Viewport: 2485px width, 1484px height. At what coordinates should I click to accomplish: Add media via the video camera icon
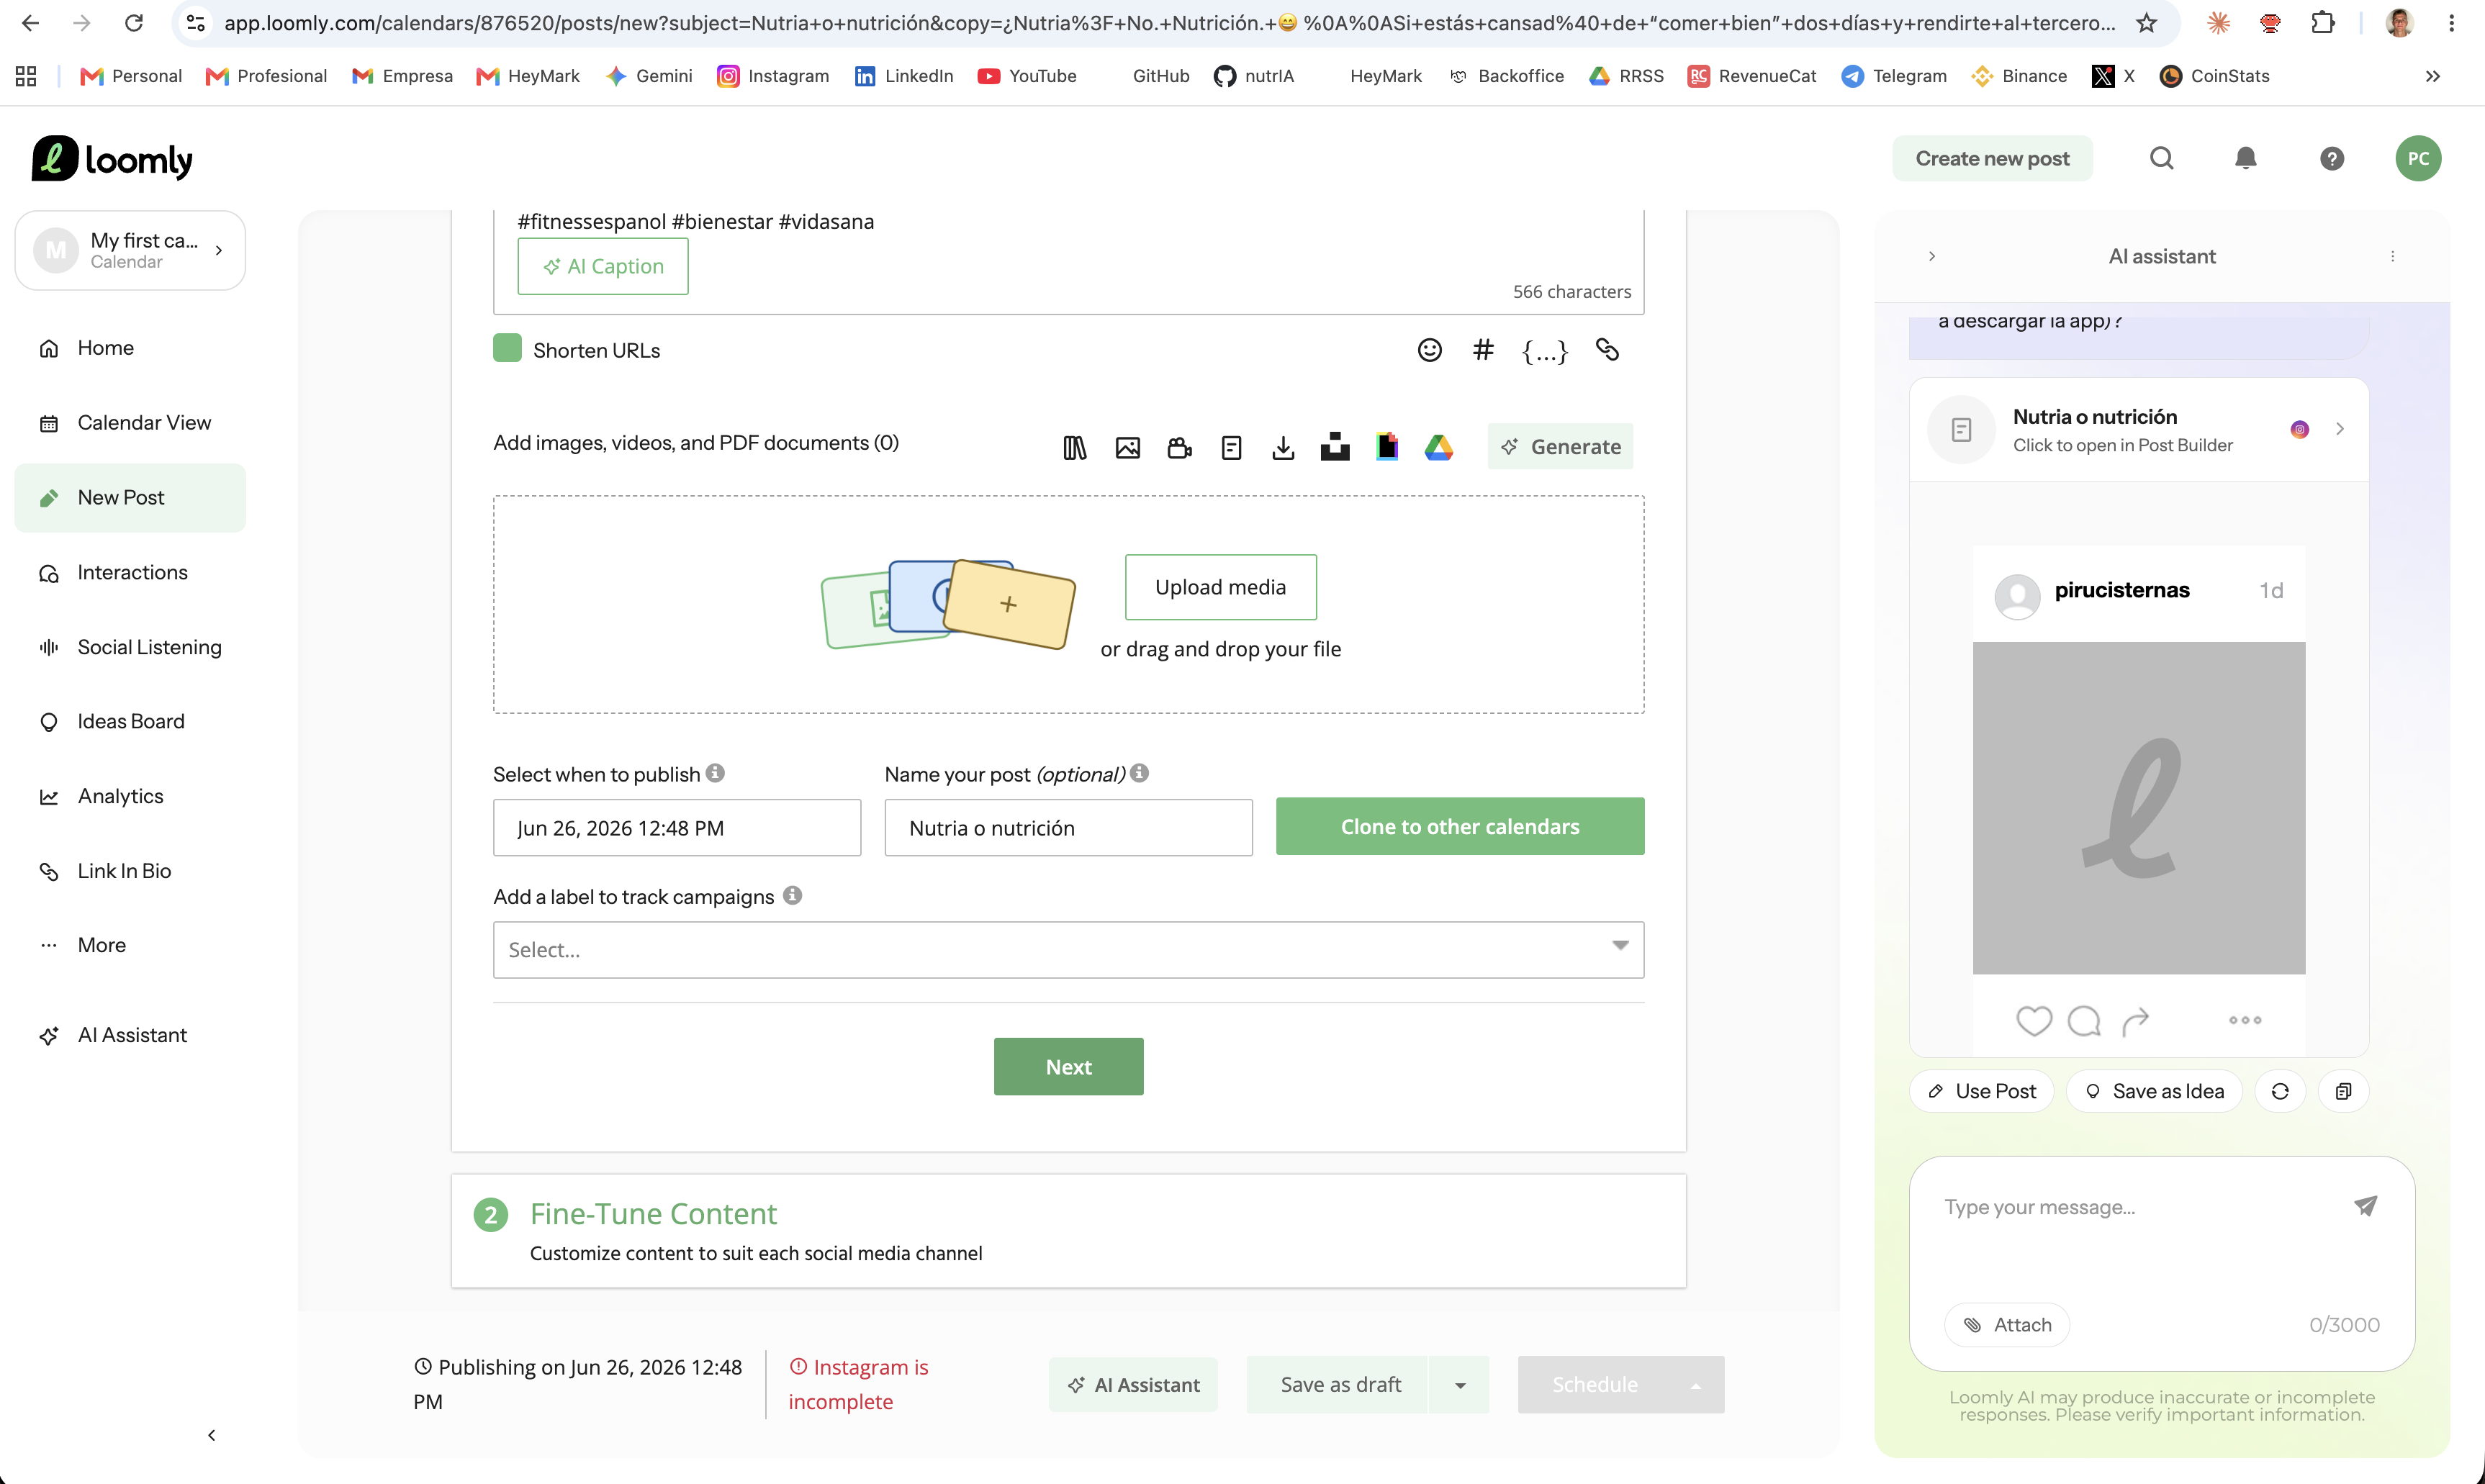pyautogui.click(x=1180, y=448)
